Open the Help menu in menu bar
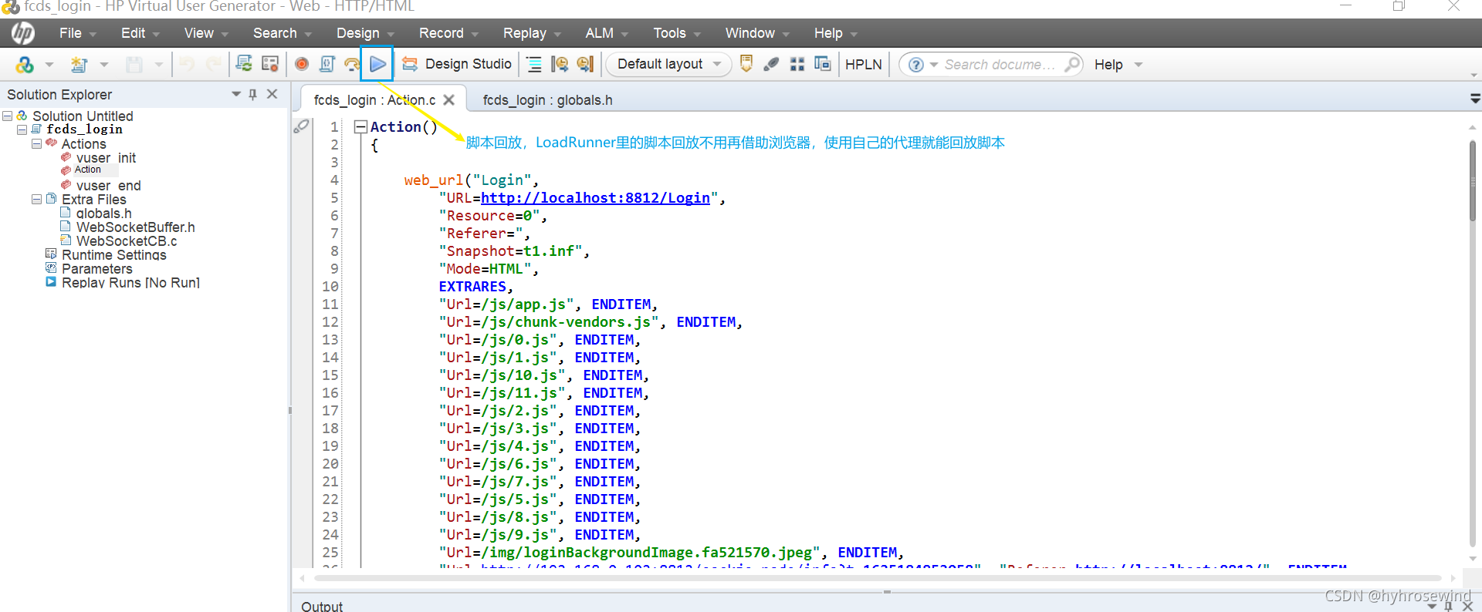Viewport: 1482px width, 612px height. [835, 33]
